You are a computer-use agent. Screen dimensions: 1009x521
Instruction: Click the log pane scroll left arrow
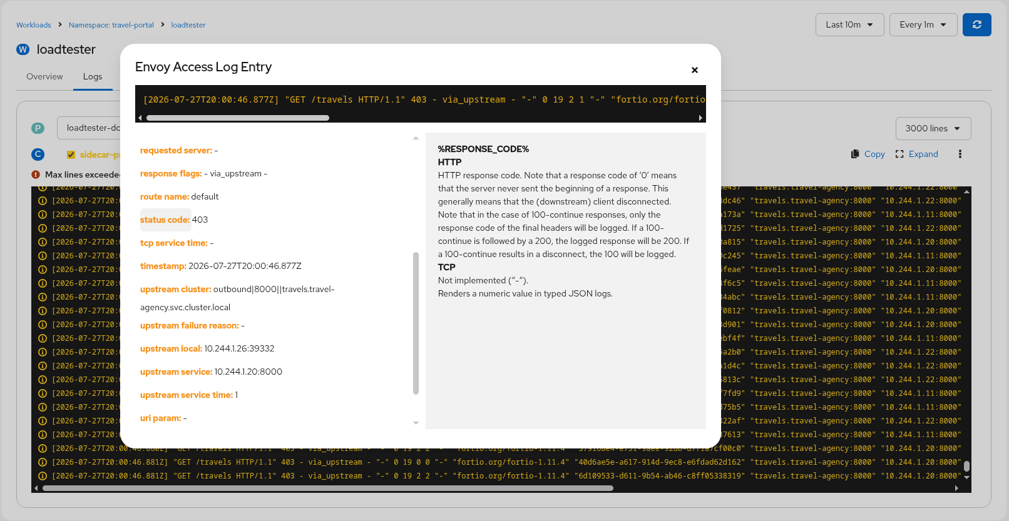click(x=36, y=488)
